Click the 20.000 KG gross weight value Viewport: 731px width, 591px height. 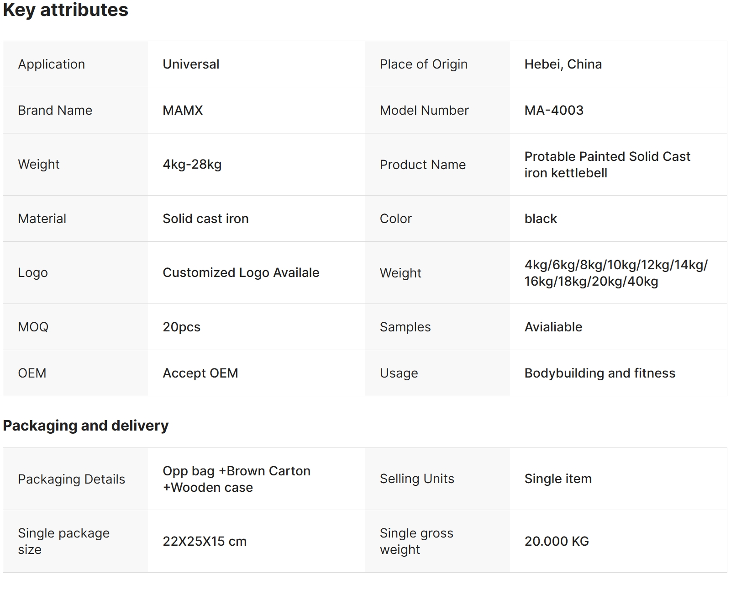pos(556,541)
